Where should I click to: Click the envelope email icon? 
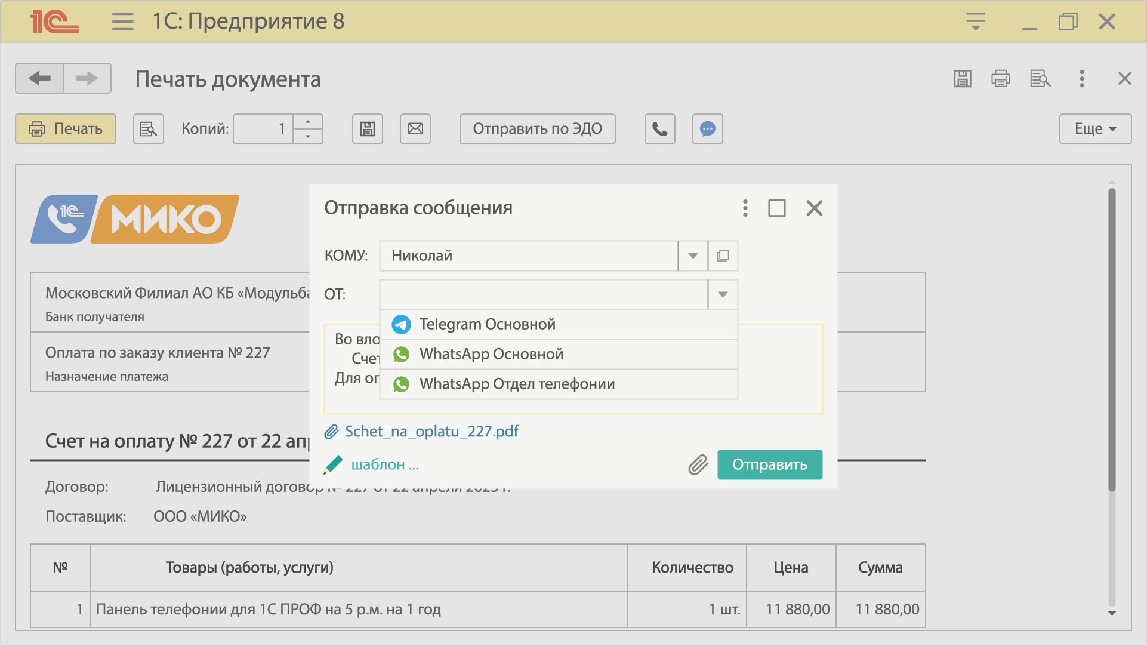click(x=415, y=129)
